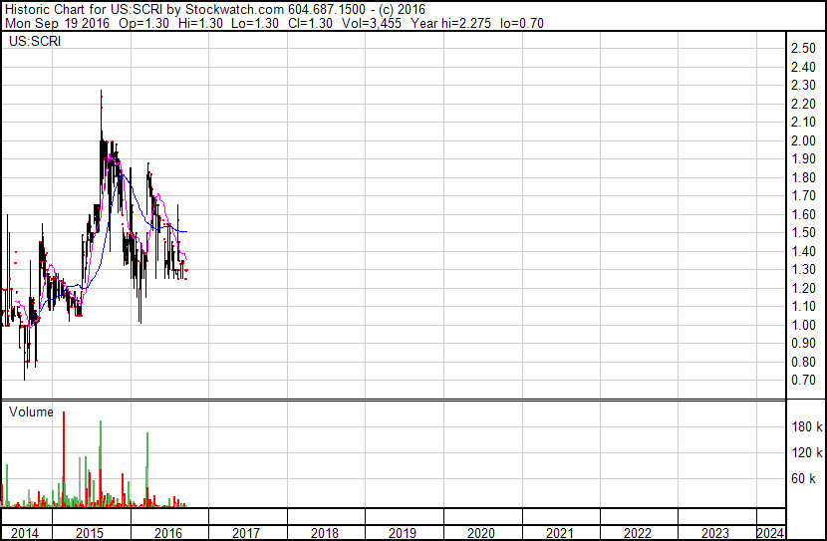This screenshot has width=827, height=541.
Task: Click the 2016 year label on time axis
Action: click(x=168, y=532)
